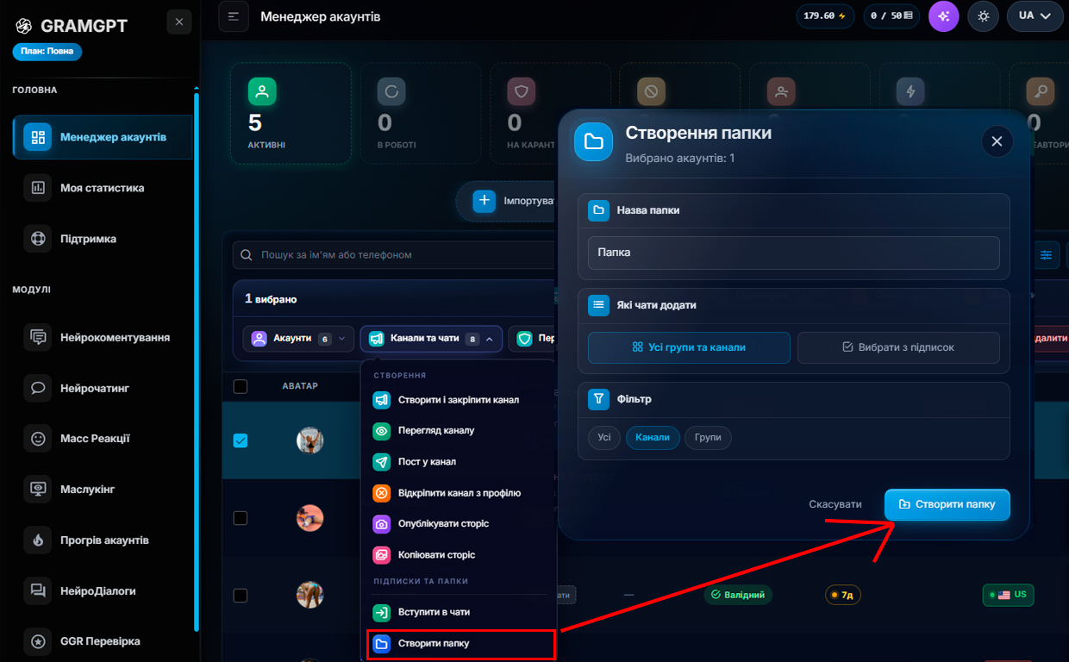Open GGR Перевірка star icon

pos(38,641)
